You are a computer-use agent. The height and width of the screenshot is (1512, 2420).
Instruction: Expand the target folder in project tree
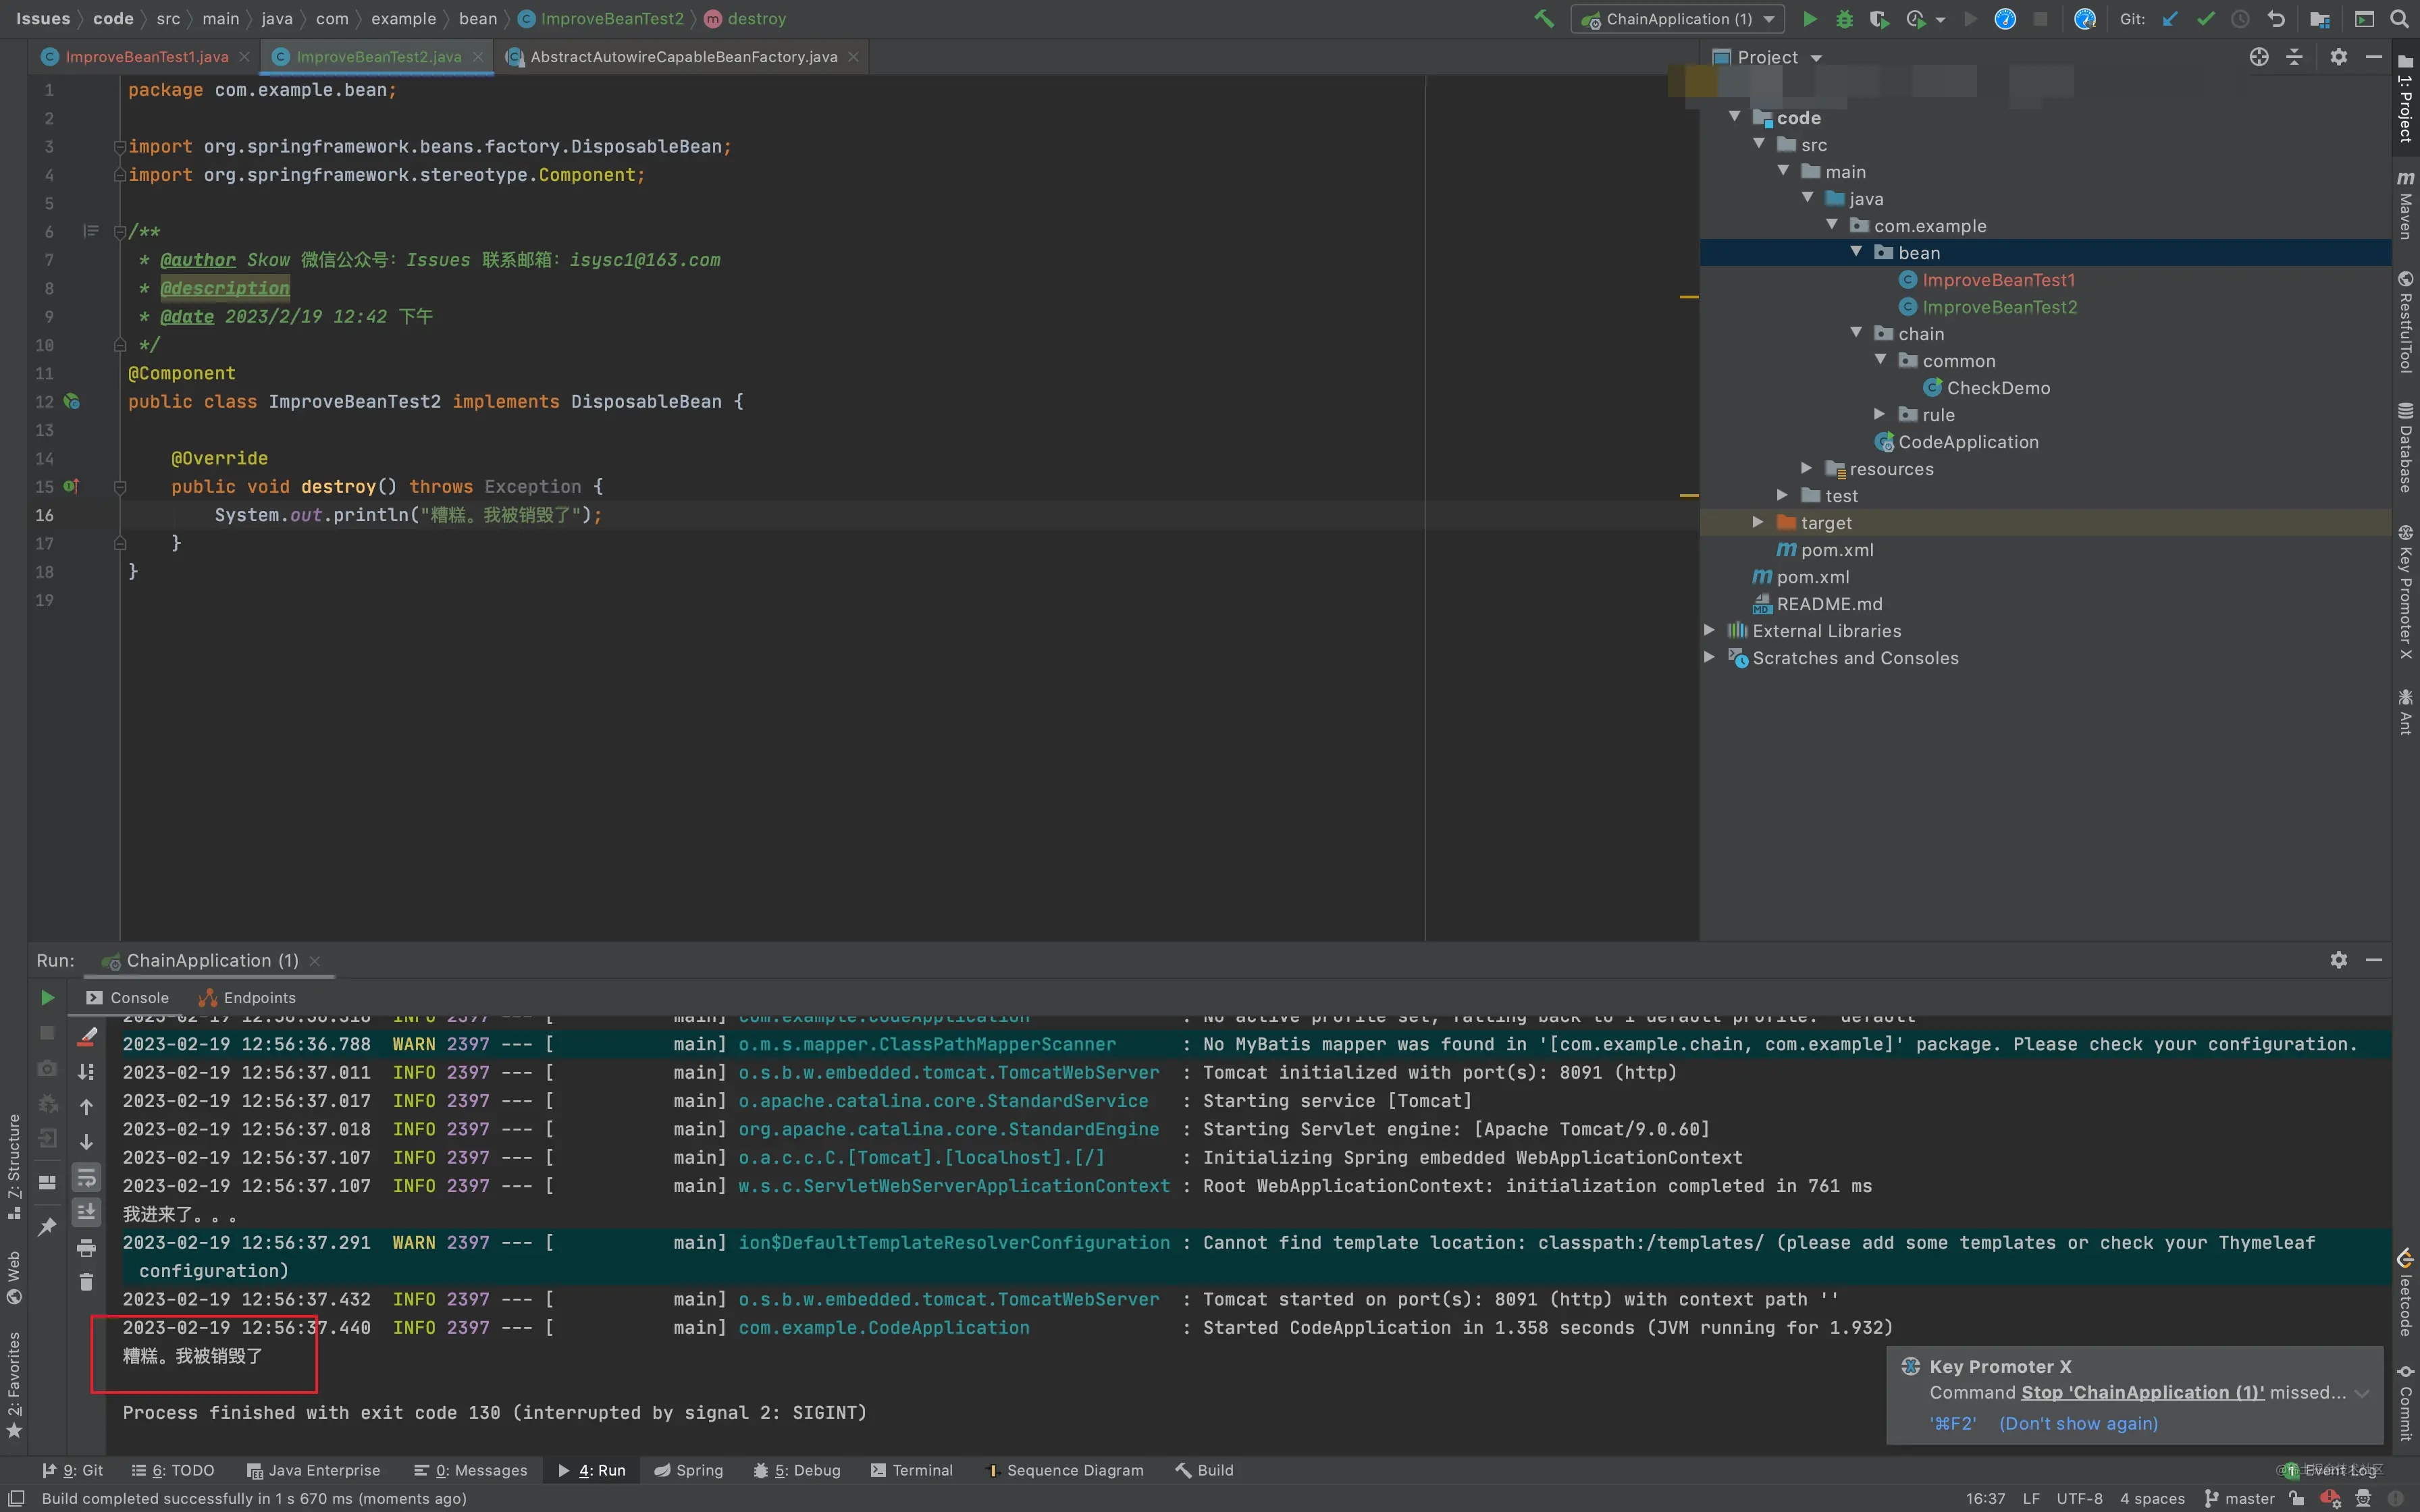[x=1758, y=522]
